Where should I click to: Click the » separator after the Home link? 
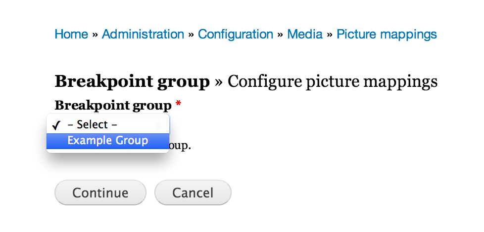[x=95, y=35]
